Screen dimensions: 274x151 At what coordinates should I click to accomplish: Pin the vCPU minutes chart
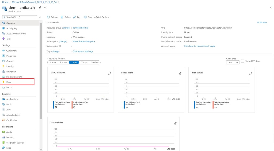109,73
